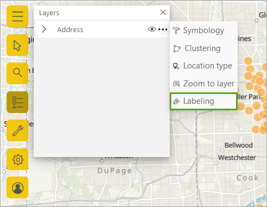Image resolution: width=267 pixels, height=207 pixels.
Task: Click the DuPage county label
Action: [x=115, y=171]
